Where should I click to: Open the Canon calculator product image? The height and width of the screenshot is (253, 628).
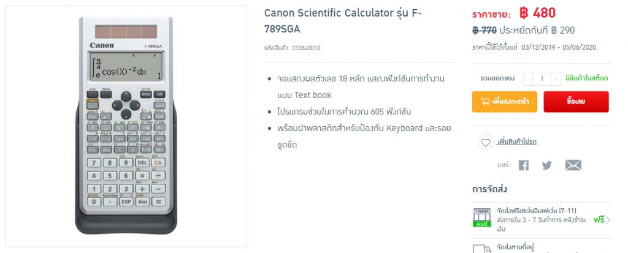coord(126,127)
